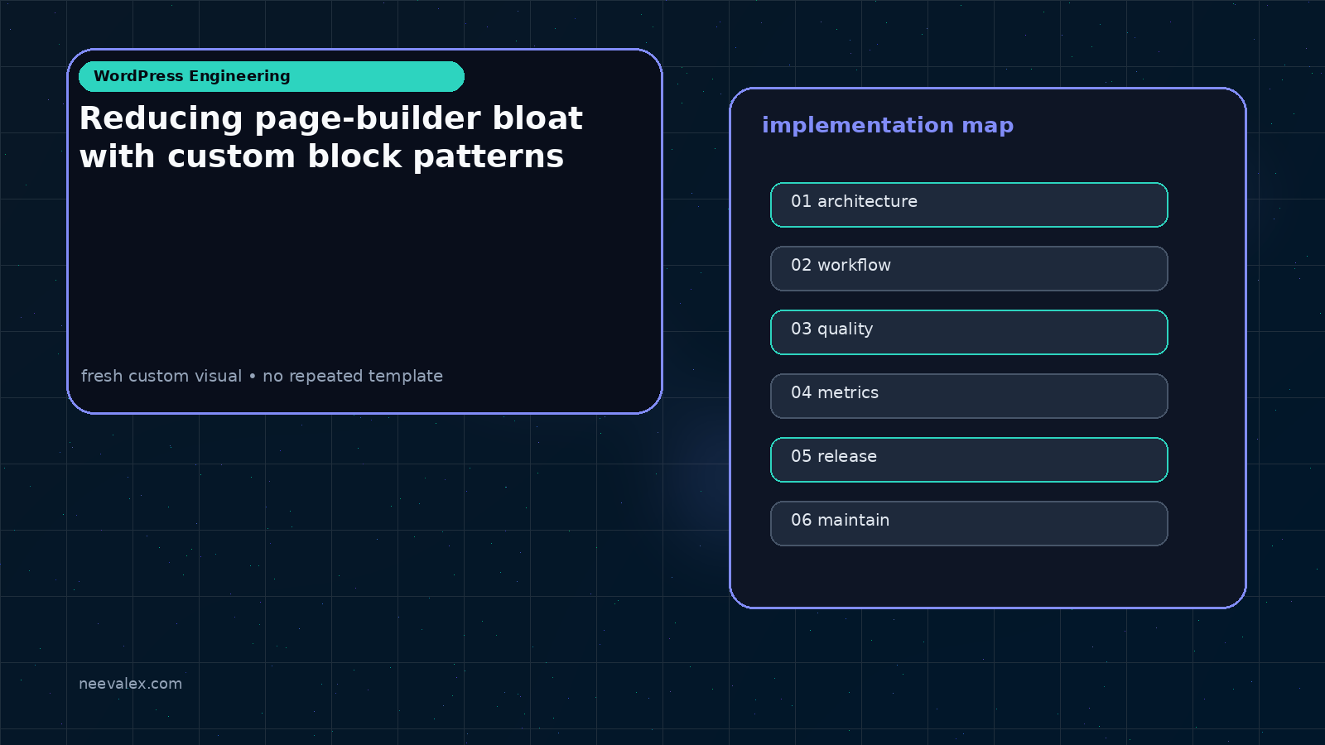Click the implementation map heading
The width and height of the screenshot is (1325, 745).
[x=888, y=126]
